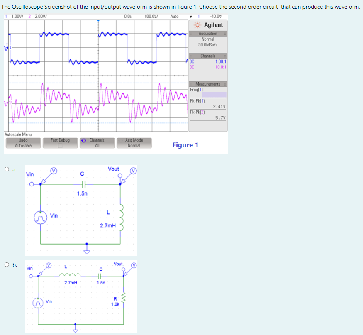Image resolution: width=363 pixels, height=335 pixels.
Task: Click the trigger position marker above the grid
Action: click(98, 21)
